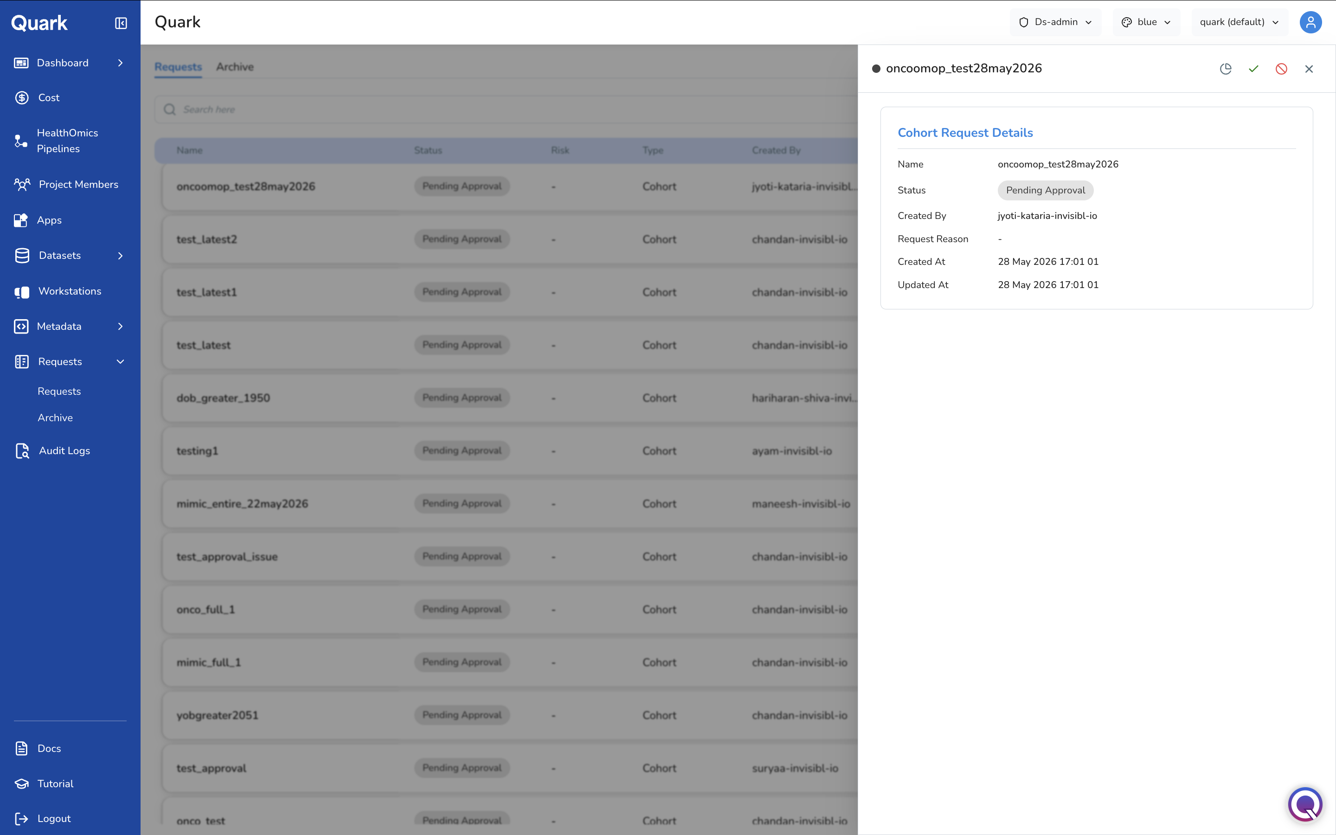
Task: Focus the Search here field
Action: pos(506,109)
